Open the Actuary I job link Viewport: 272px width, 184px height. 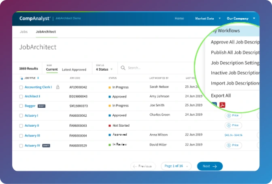pyautogui.click(x=31, y=115)
